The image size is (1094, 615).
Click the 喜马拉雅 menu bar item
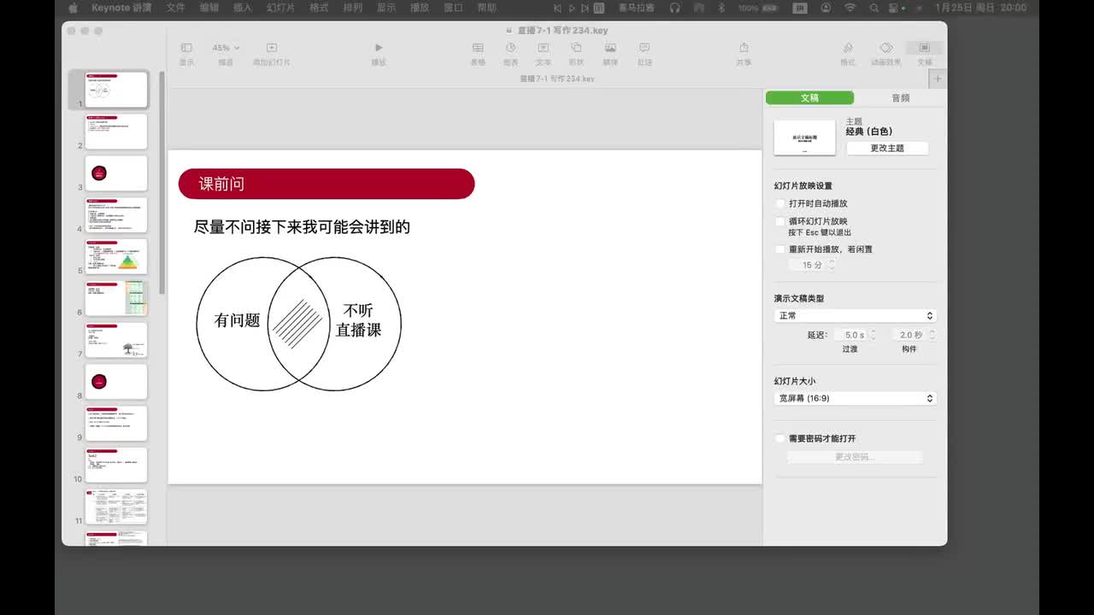click(636, 8)
